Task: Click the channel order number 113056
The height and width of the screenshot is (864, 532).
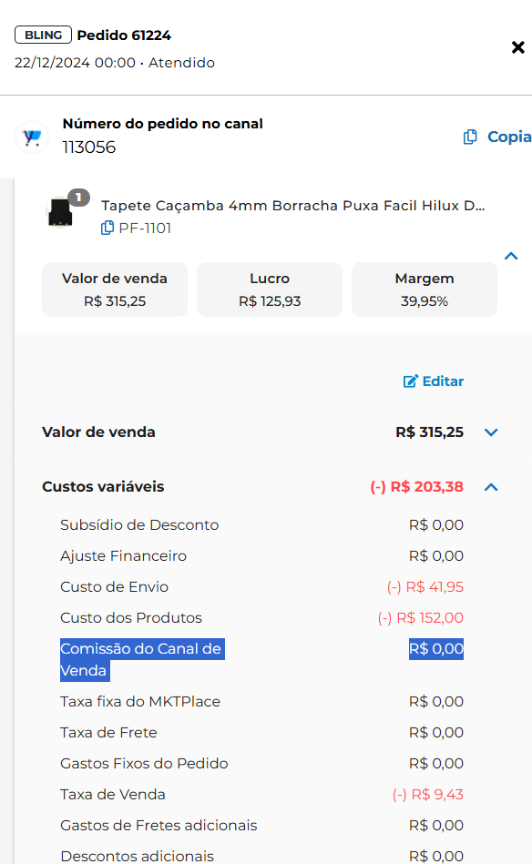Action: (x=88, y=147)
